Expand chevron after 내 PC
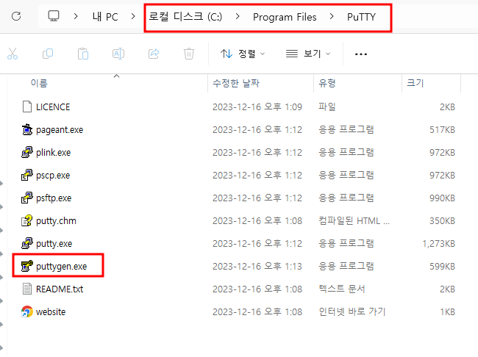478x357 pixels. pos(133,16)
